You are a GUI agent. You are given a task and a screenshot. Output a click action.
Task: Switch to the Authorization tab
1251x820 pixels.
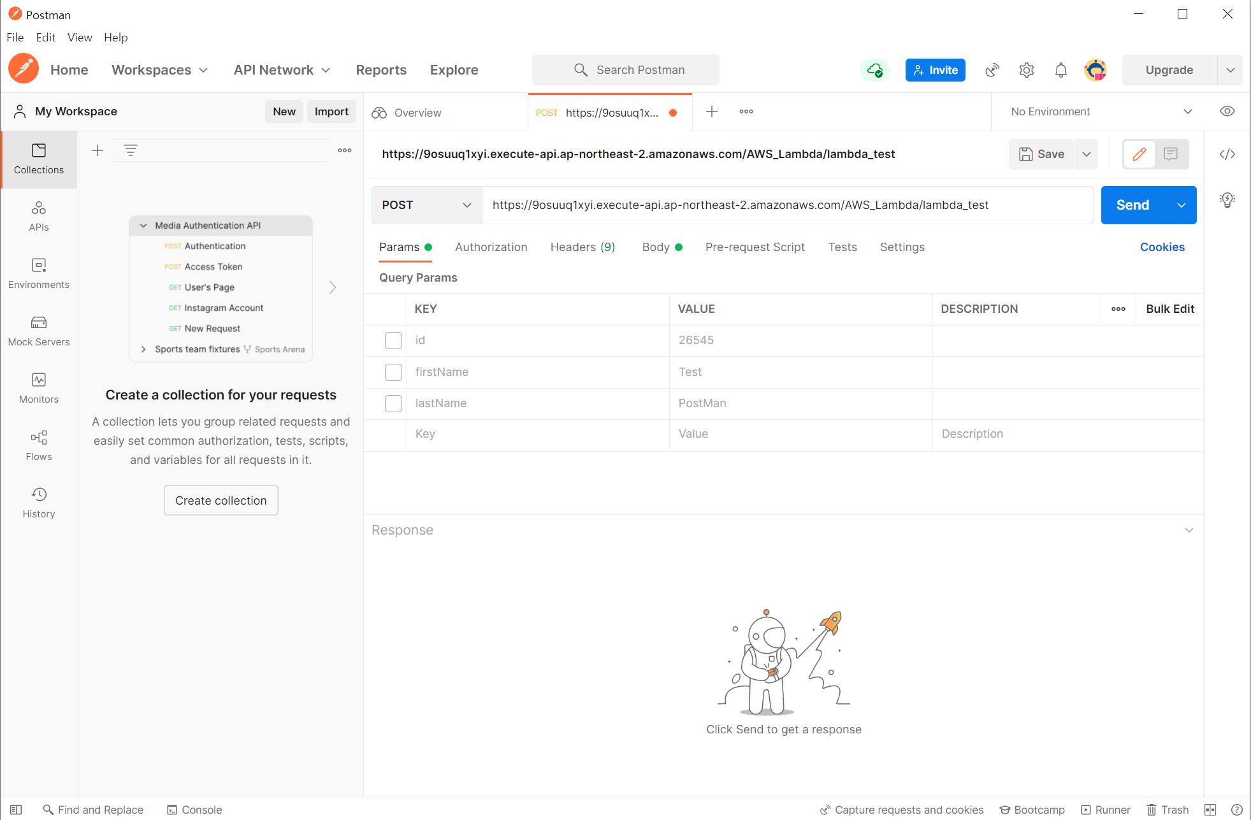(x=491, y=247)
